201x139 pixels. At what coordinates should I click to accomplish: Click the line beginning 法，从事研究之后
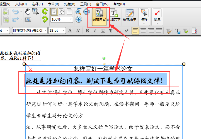click(x=103, y=127)
